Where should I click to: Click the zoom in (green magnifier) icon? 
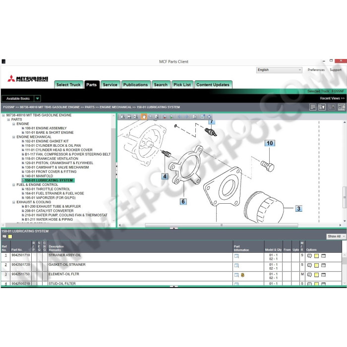(172, 116)
